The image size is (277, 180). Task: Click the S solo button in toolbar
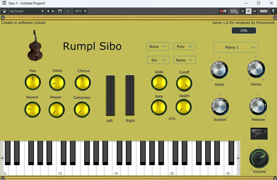(243, 11)
